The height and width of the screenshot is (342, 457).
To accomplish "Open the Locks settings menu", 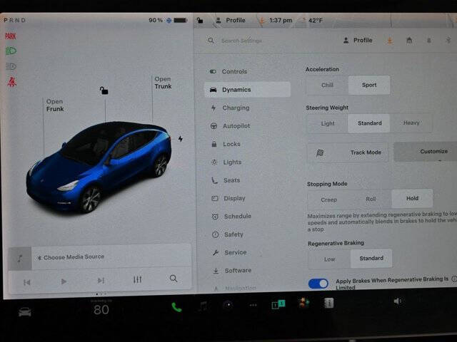I will pyautogui.click(x=226, y=144).
